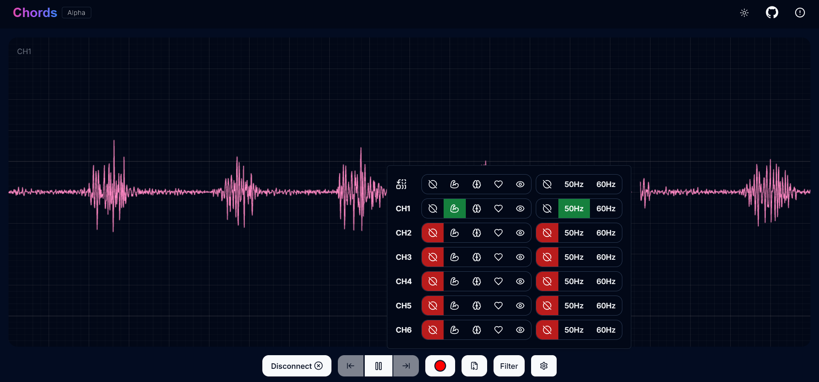This screenshot has width=819, height=382.
Task: Apply EMG muscle filter to all channels
Action: pyautogui.click(x=455, y=184)
